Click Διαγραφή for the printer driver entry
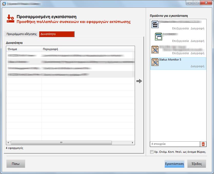This screenshot has width=214, height=174. pos(197,28)
